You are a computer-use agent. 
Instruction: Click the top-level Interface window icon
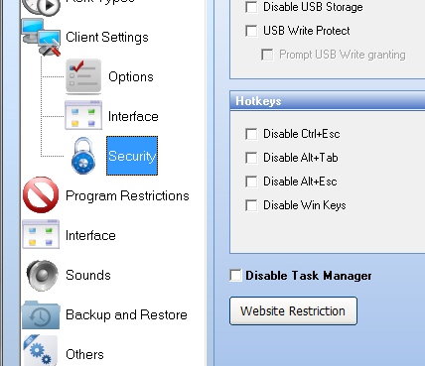click(41, 234)
